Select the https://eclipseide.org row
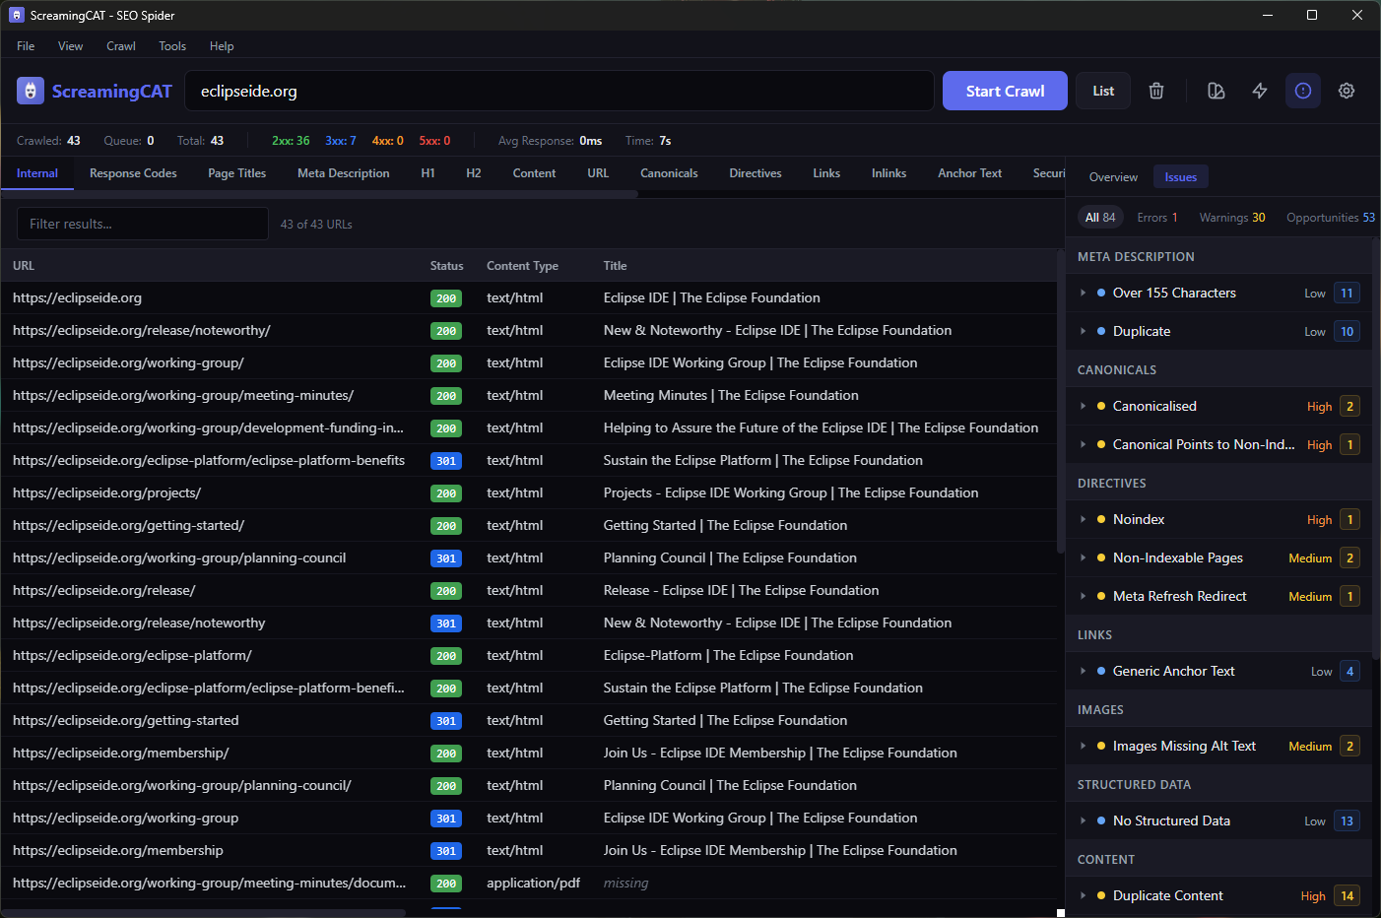Screen dimensions: 1381x918 528,297
